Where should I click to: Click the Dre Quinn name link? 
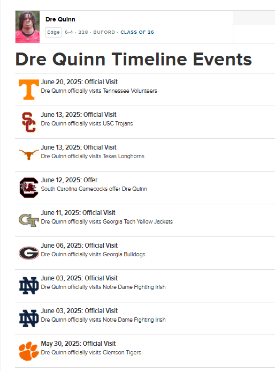[x=60, y=19]
